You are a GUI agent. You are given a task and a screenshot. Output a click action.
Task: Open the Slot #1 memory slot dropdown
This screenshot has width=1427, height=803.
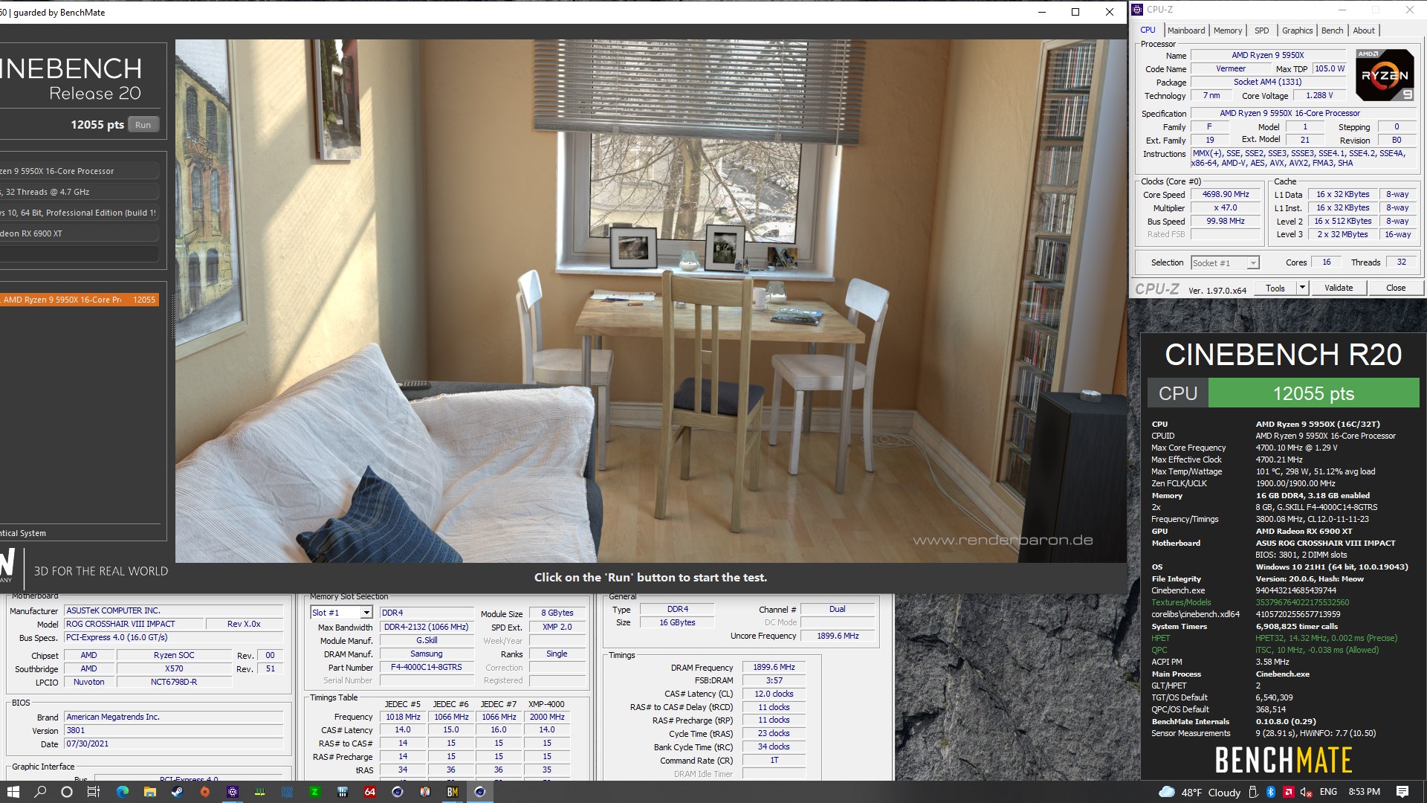point(341,613)
